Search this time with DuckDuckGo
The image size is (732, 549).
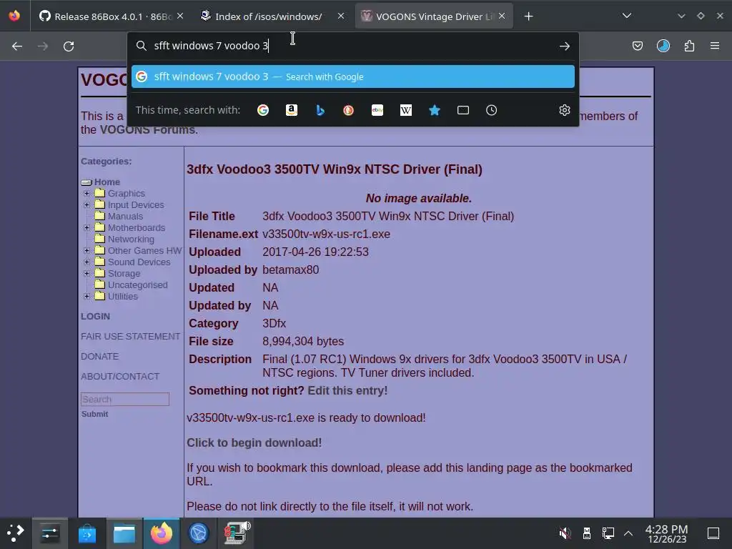(348, 110)
